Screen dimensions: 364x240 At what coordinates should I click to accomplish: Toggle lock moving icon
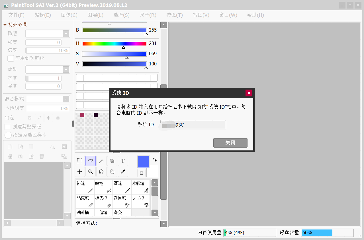click(x=48, y=118)
